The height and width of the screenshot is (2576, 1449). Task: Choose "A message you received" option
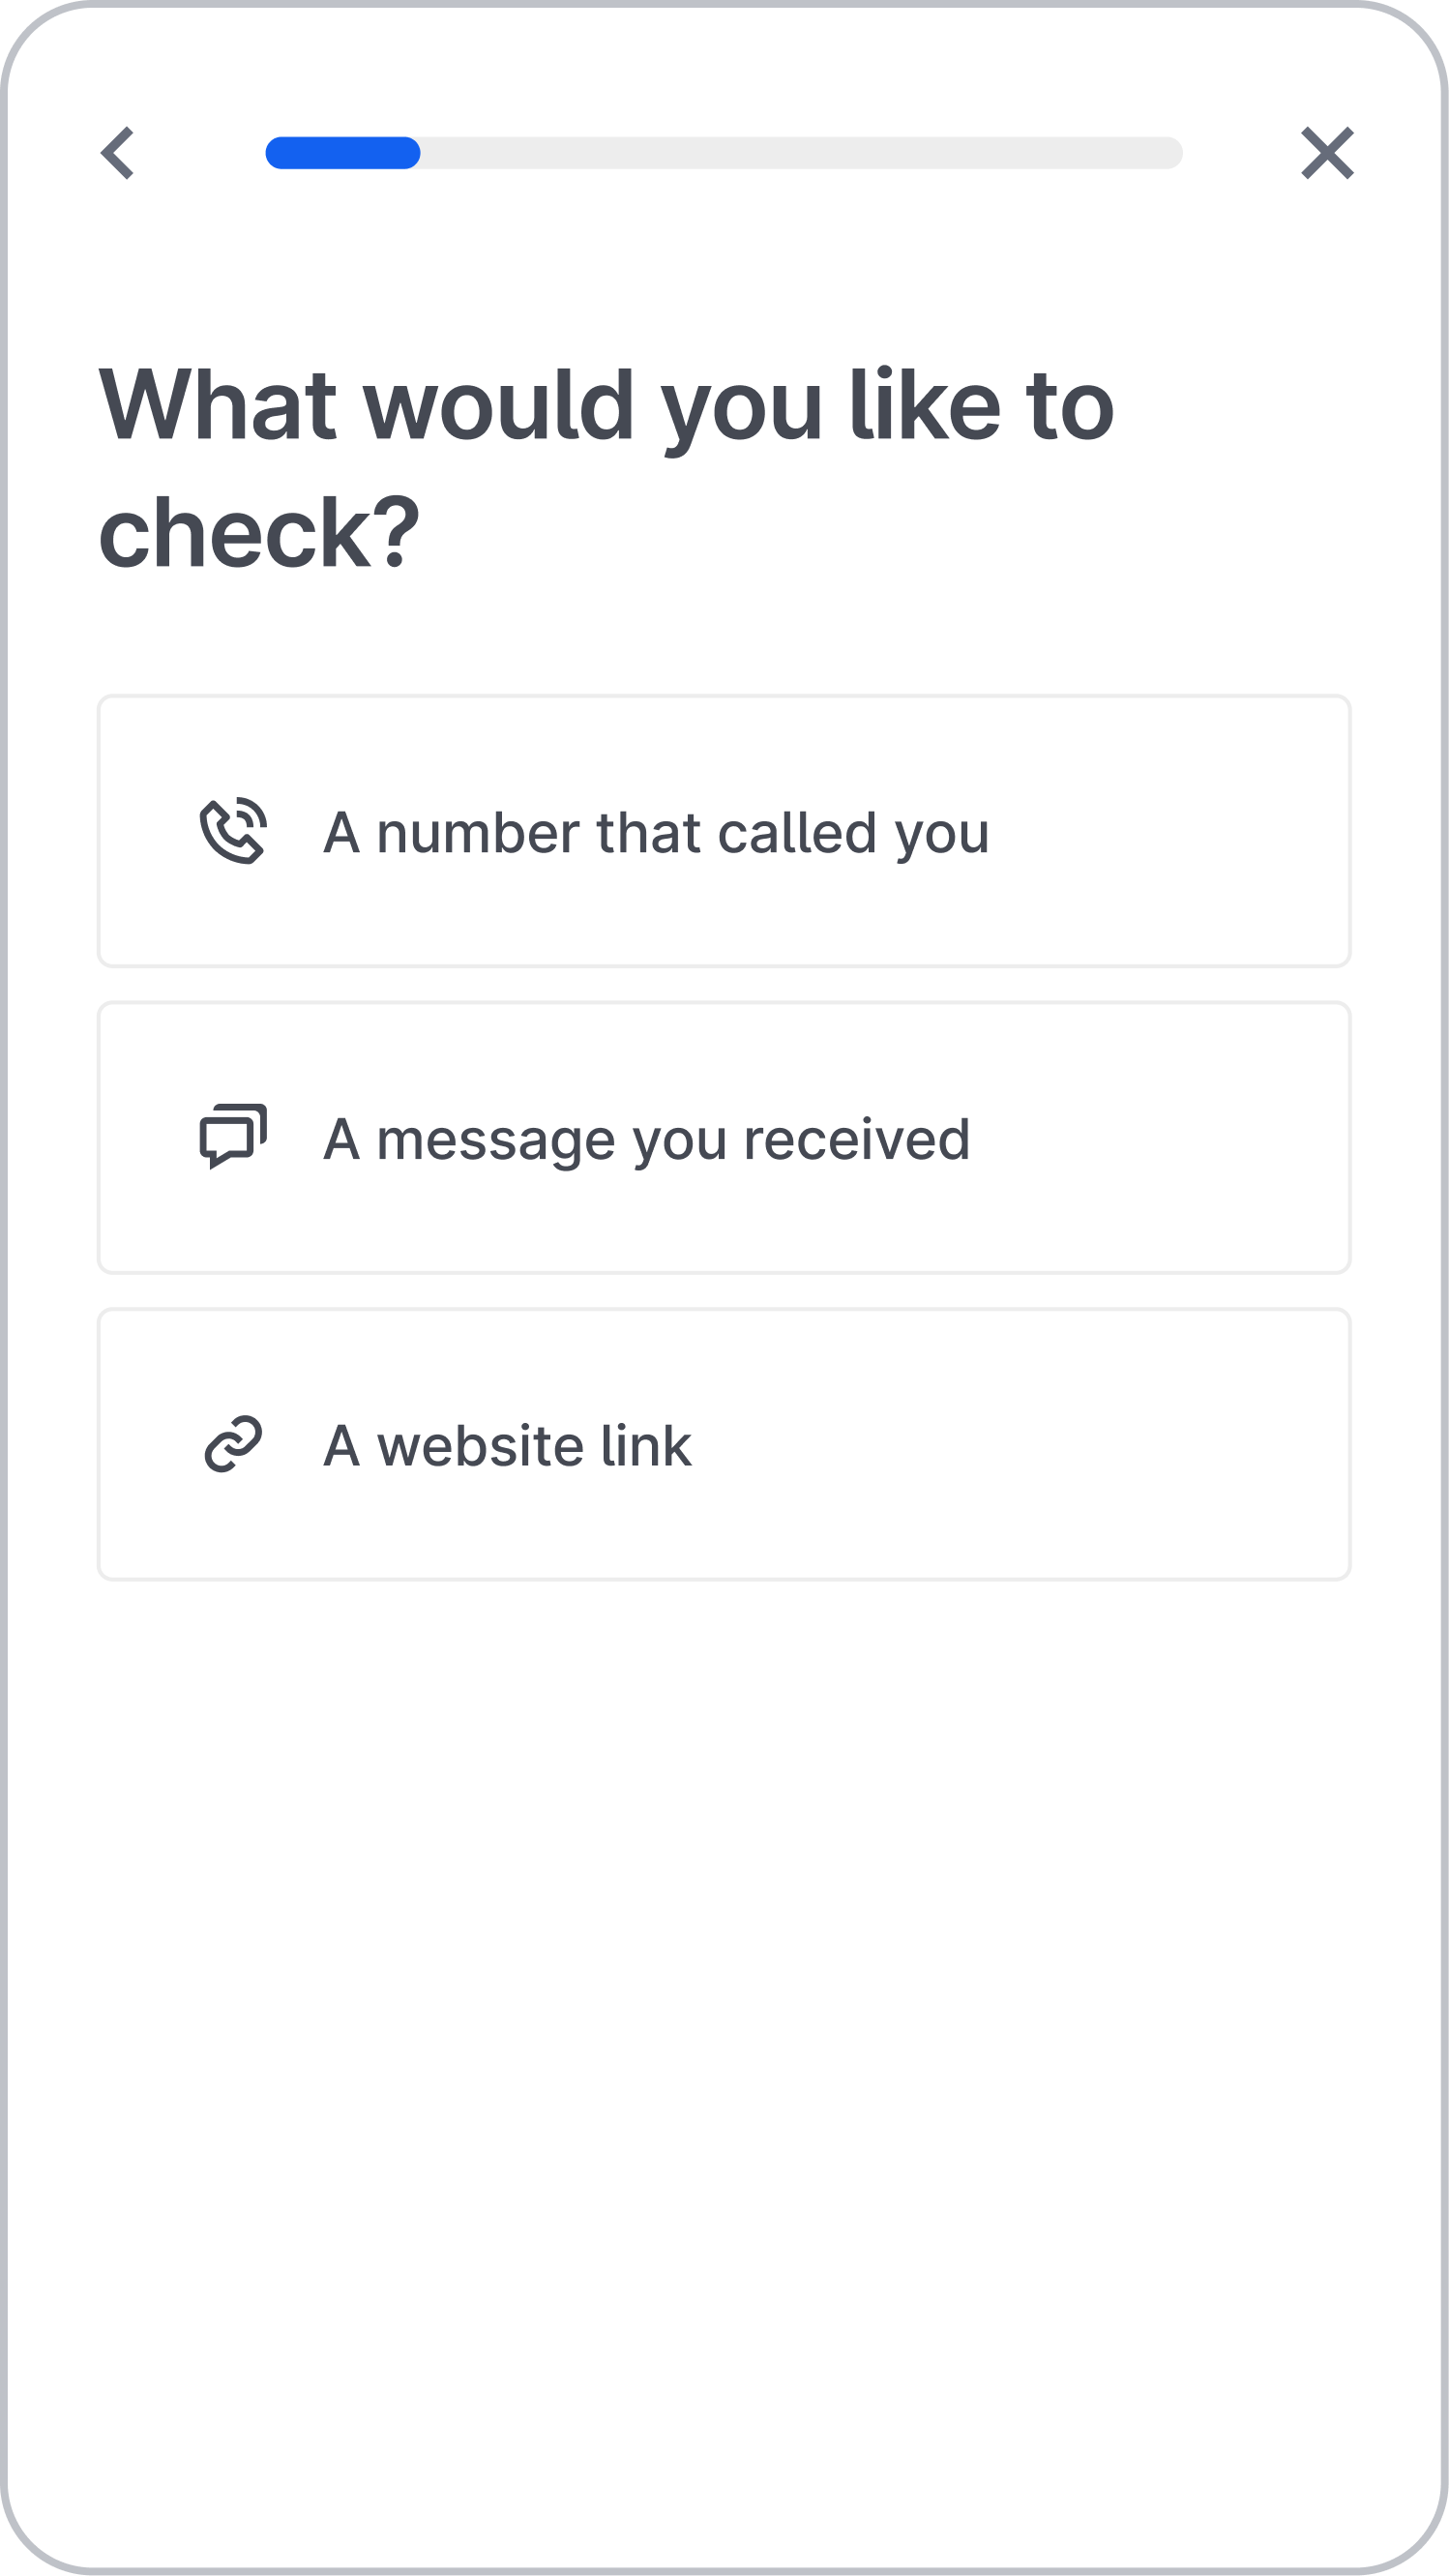point(724,1137)
